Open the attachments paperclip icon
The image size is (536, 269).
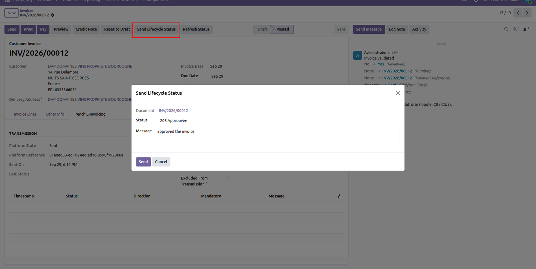coord(515,29)
